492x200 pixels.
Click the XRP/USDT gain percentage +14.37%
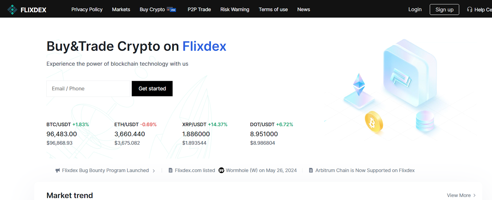click(218, 124)
